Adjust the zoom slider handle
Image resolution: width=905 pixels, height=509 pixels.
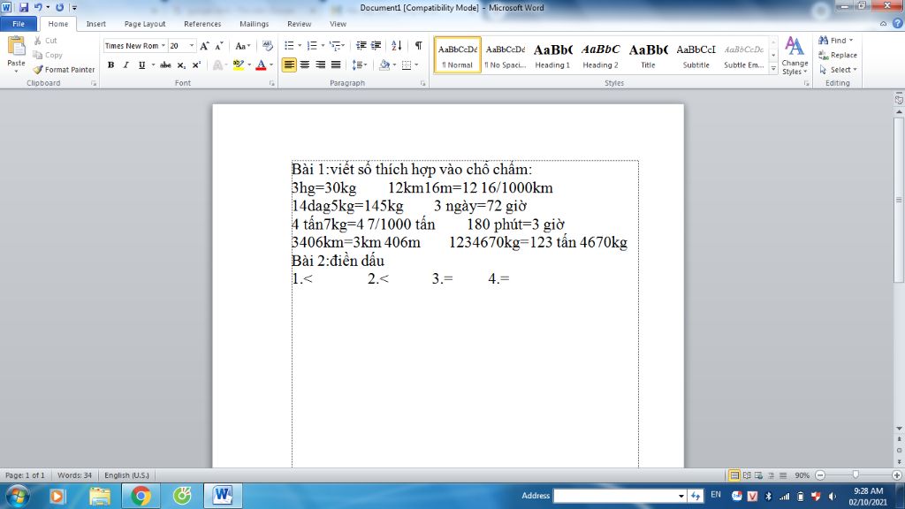(856, 475)
